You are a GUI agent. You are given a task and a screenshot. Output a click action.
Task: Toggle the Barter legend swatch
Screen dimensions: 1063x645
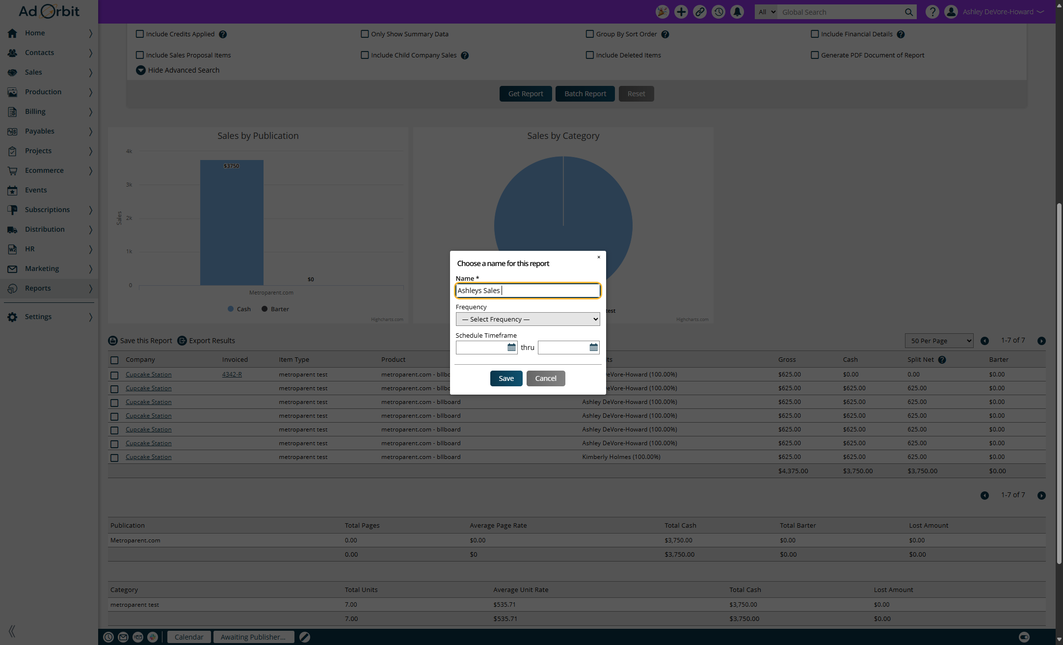point(265,309)
